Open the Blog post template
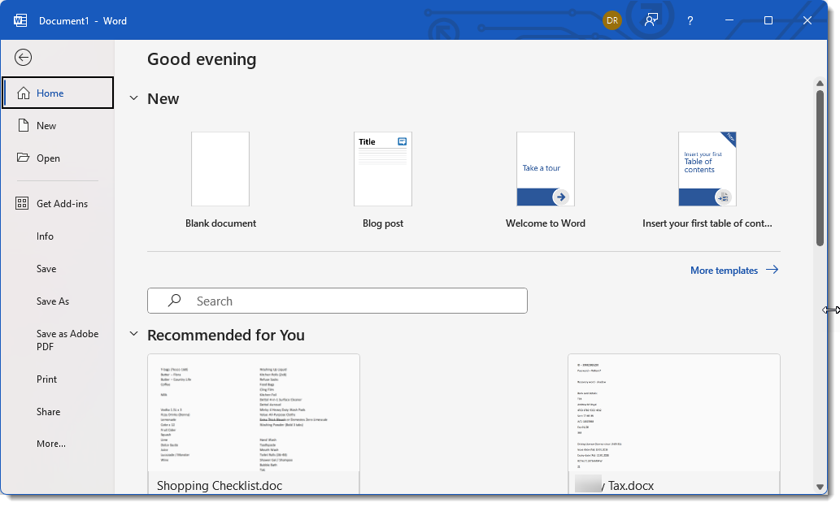840x507 pixels. (383, 169)
